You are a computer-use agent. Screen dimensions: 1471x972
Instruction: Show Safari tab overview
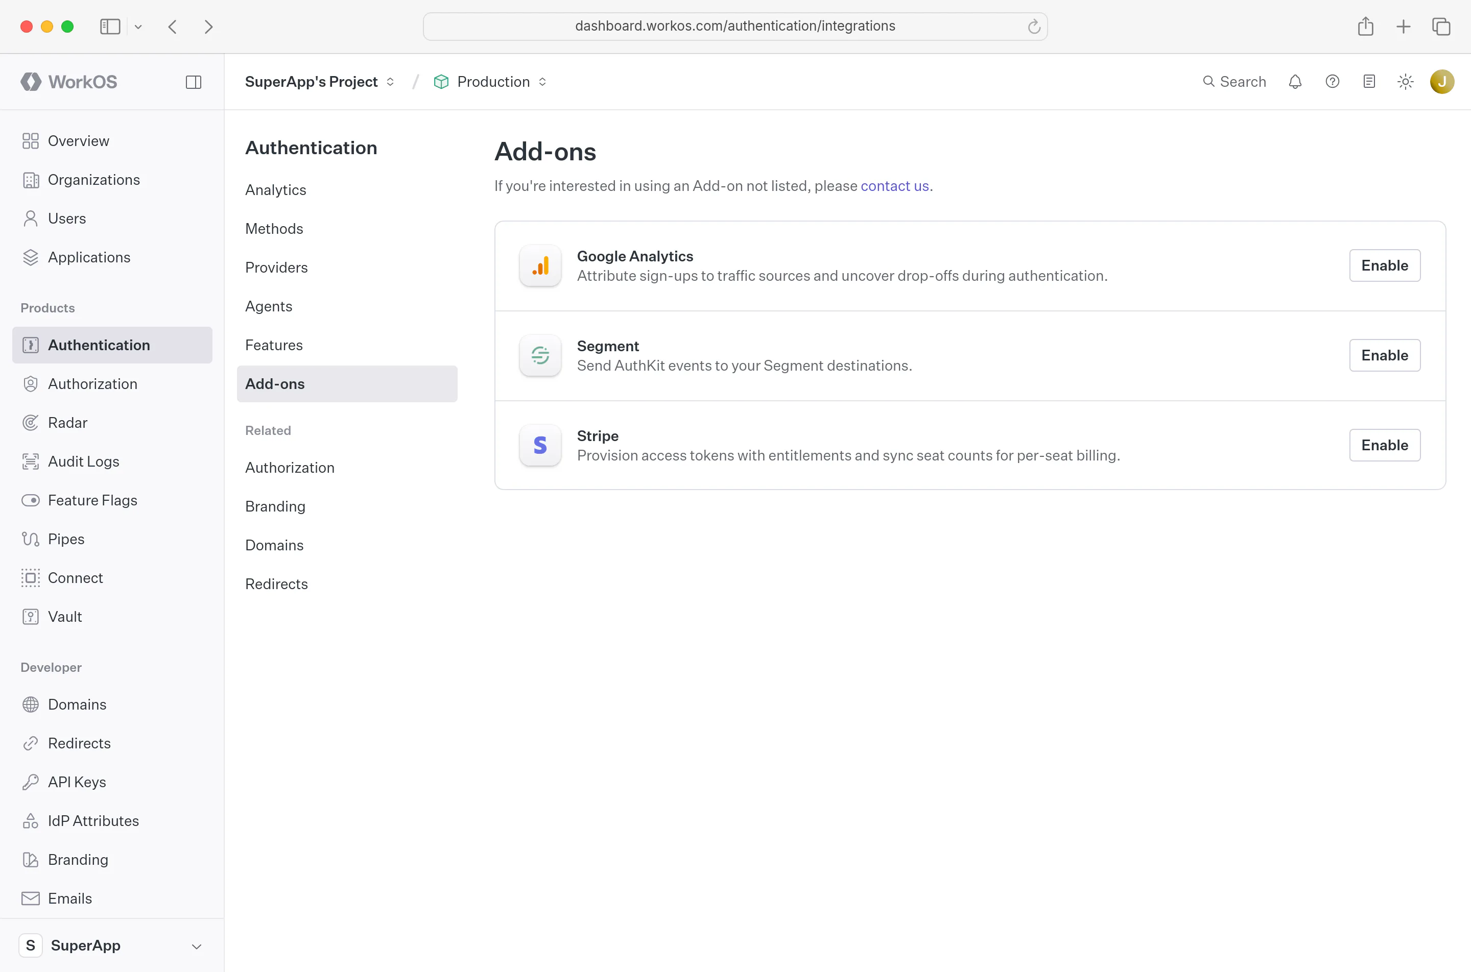click(1441, 27)
